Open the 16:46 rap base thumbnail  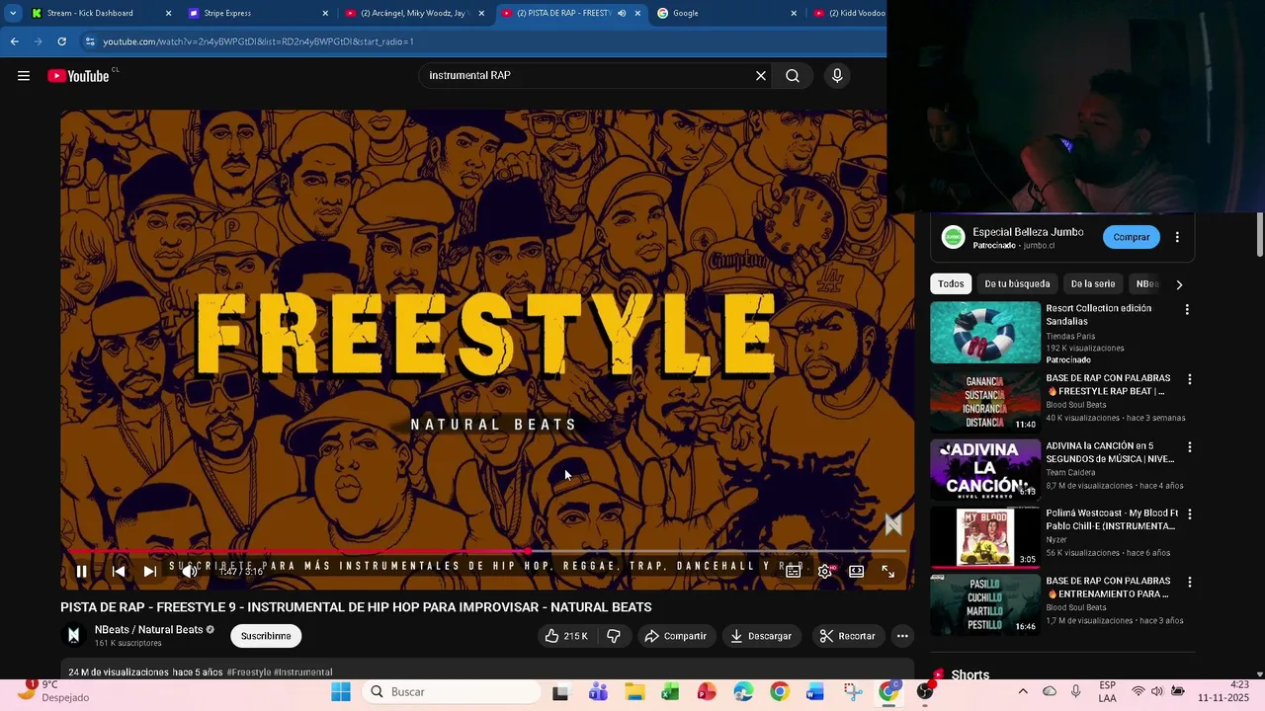pyautogui.click(x=985, y=604)
